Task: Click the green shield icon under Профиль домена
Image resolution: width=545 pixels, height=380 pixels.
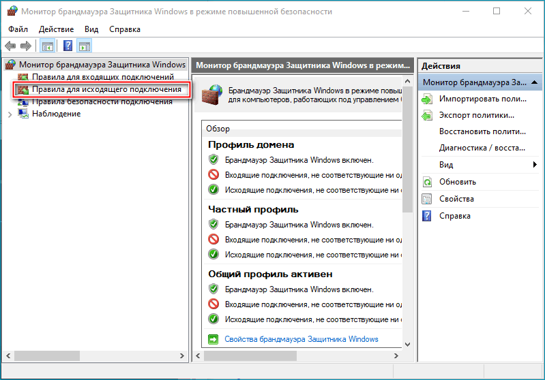Action: click(213, 159)
